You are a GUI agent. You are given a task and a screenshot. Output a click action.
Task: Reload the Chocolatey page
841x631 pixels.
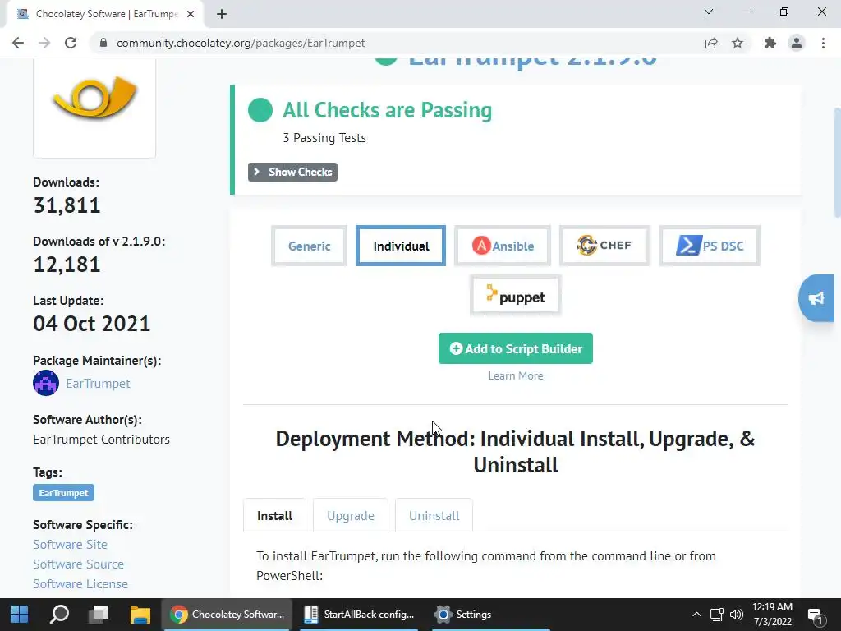click(x=71, y=43)
